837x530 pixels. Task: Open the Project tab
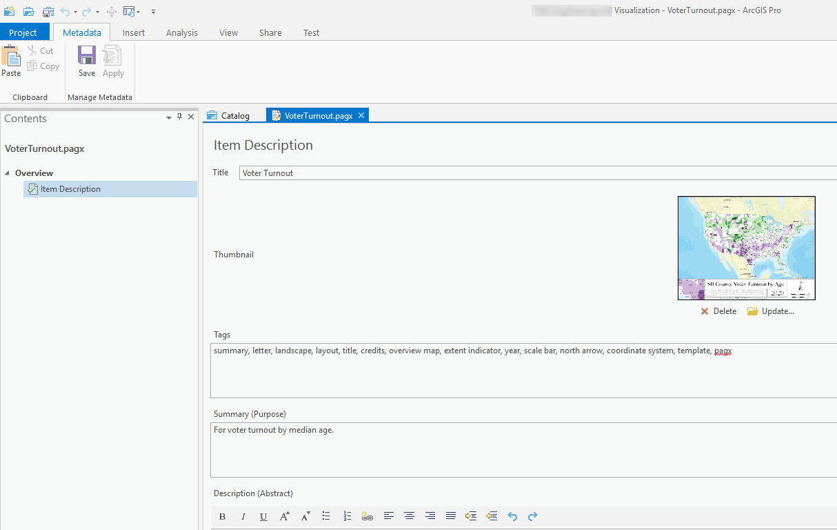(x=23, y=32)
